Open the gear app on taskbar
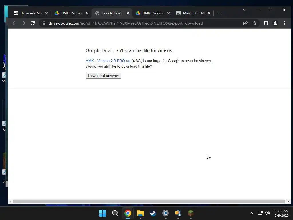293x220 pixels. [166, 213]
